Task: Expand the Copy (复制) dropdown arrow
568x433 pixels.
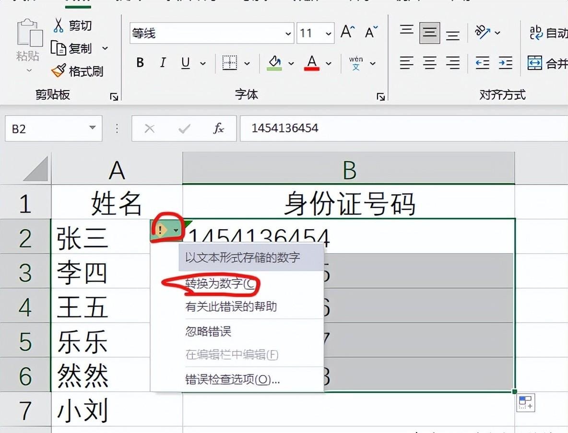Action: pyautogui.click(x=105, y=48)
